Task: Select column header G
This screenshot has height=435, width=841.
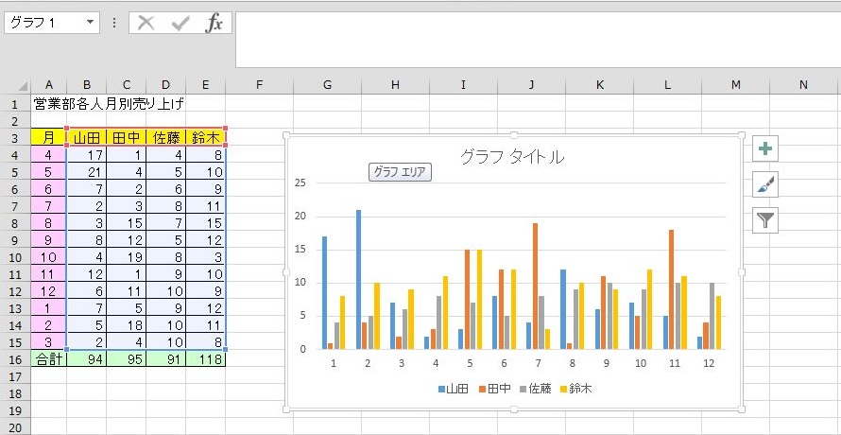Action: pyautogui.click(x=327, y=85)
